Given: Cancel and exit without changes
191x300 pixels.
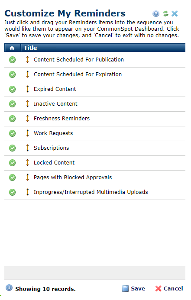Looking at the screenshot, I should (x=169, y=288).
